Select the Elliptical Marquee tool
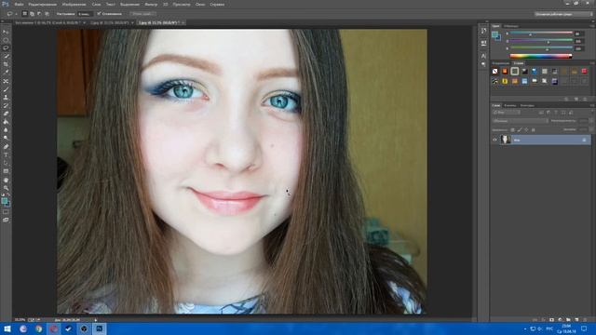Image resolution: width=596 pixels, height=335 pixels. tap(6, 40)
